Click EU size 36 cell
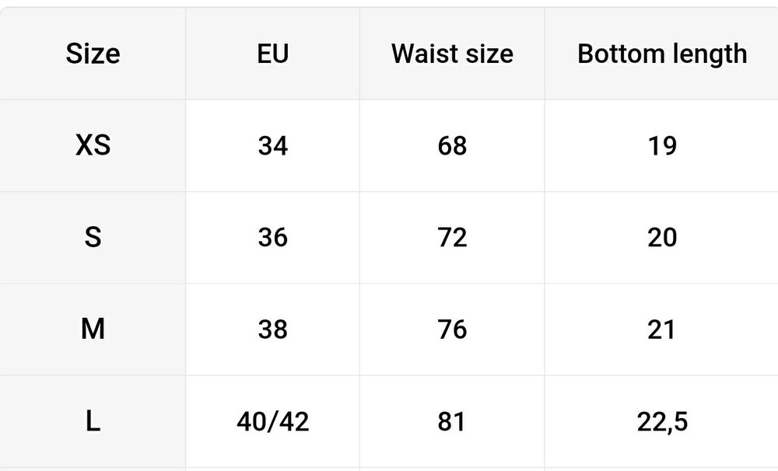This screenshot has width=778, height=471. (x=272, y=237)
